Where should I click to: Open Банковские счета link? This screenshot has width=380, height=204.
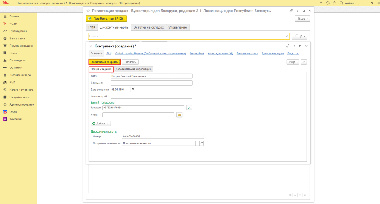click(247, 53)
